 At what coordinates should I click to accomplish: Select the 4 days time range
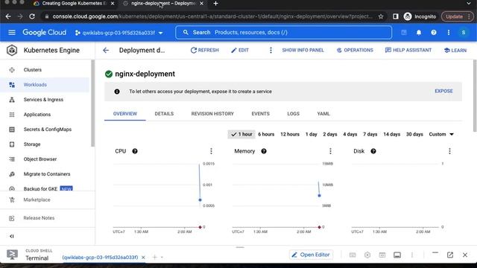pos(350,134)
